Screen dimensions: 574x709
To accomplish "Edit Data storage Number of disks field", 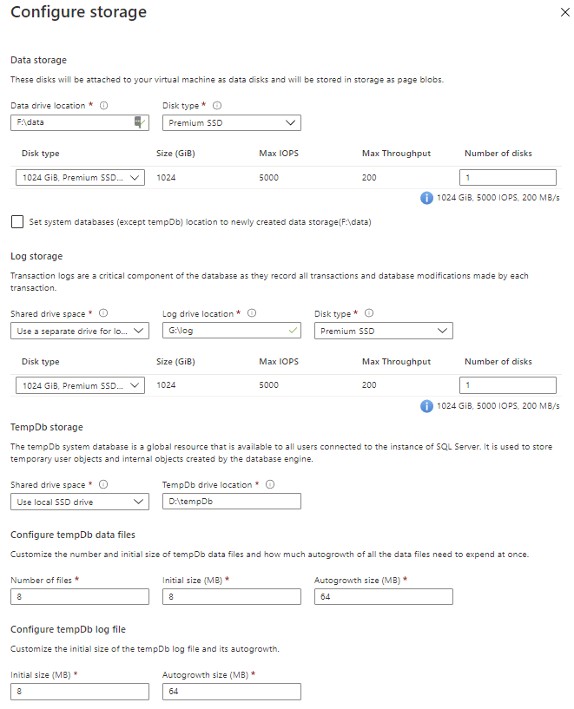I will coord(507,178).
